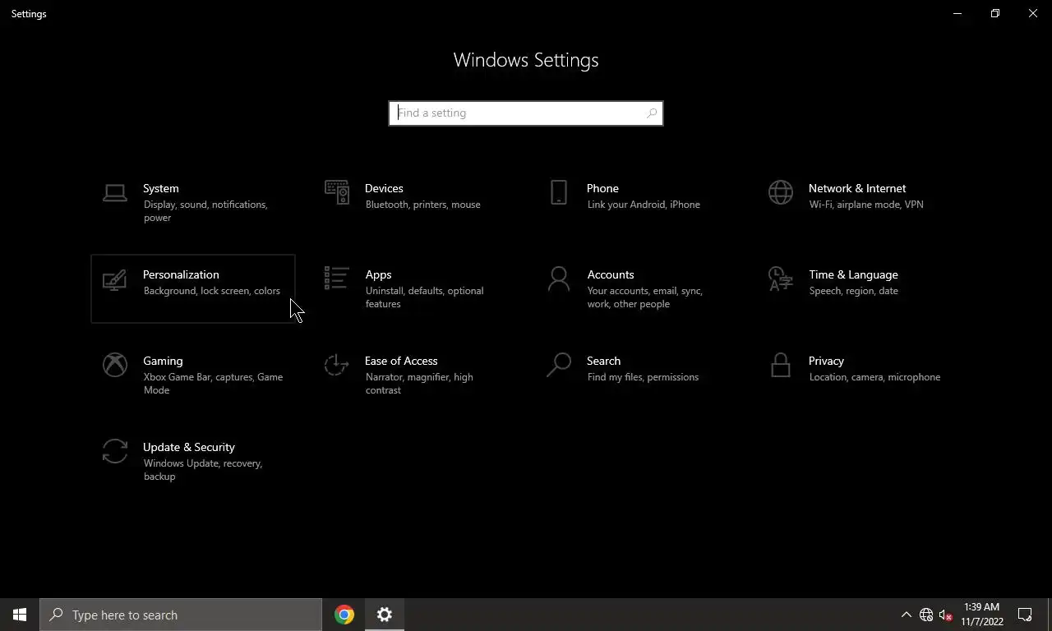This screenshot has height=631, width=1052.
Task: Select the Search magnifier category icon
Action: coord(559,365)
